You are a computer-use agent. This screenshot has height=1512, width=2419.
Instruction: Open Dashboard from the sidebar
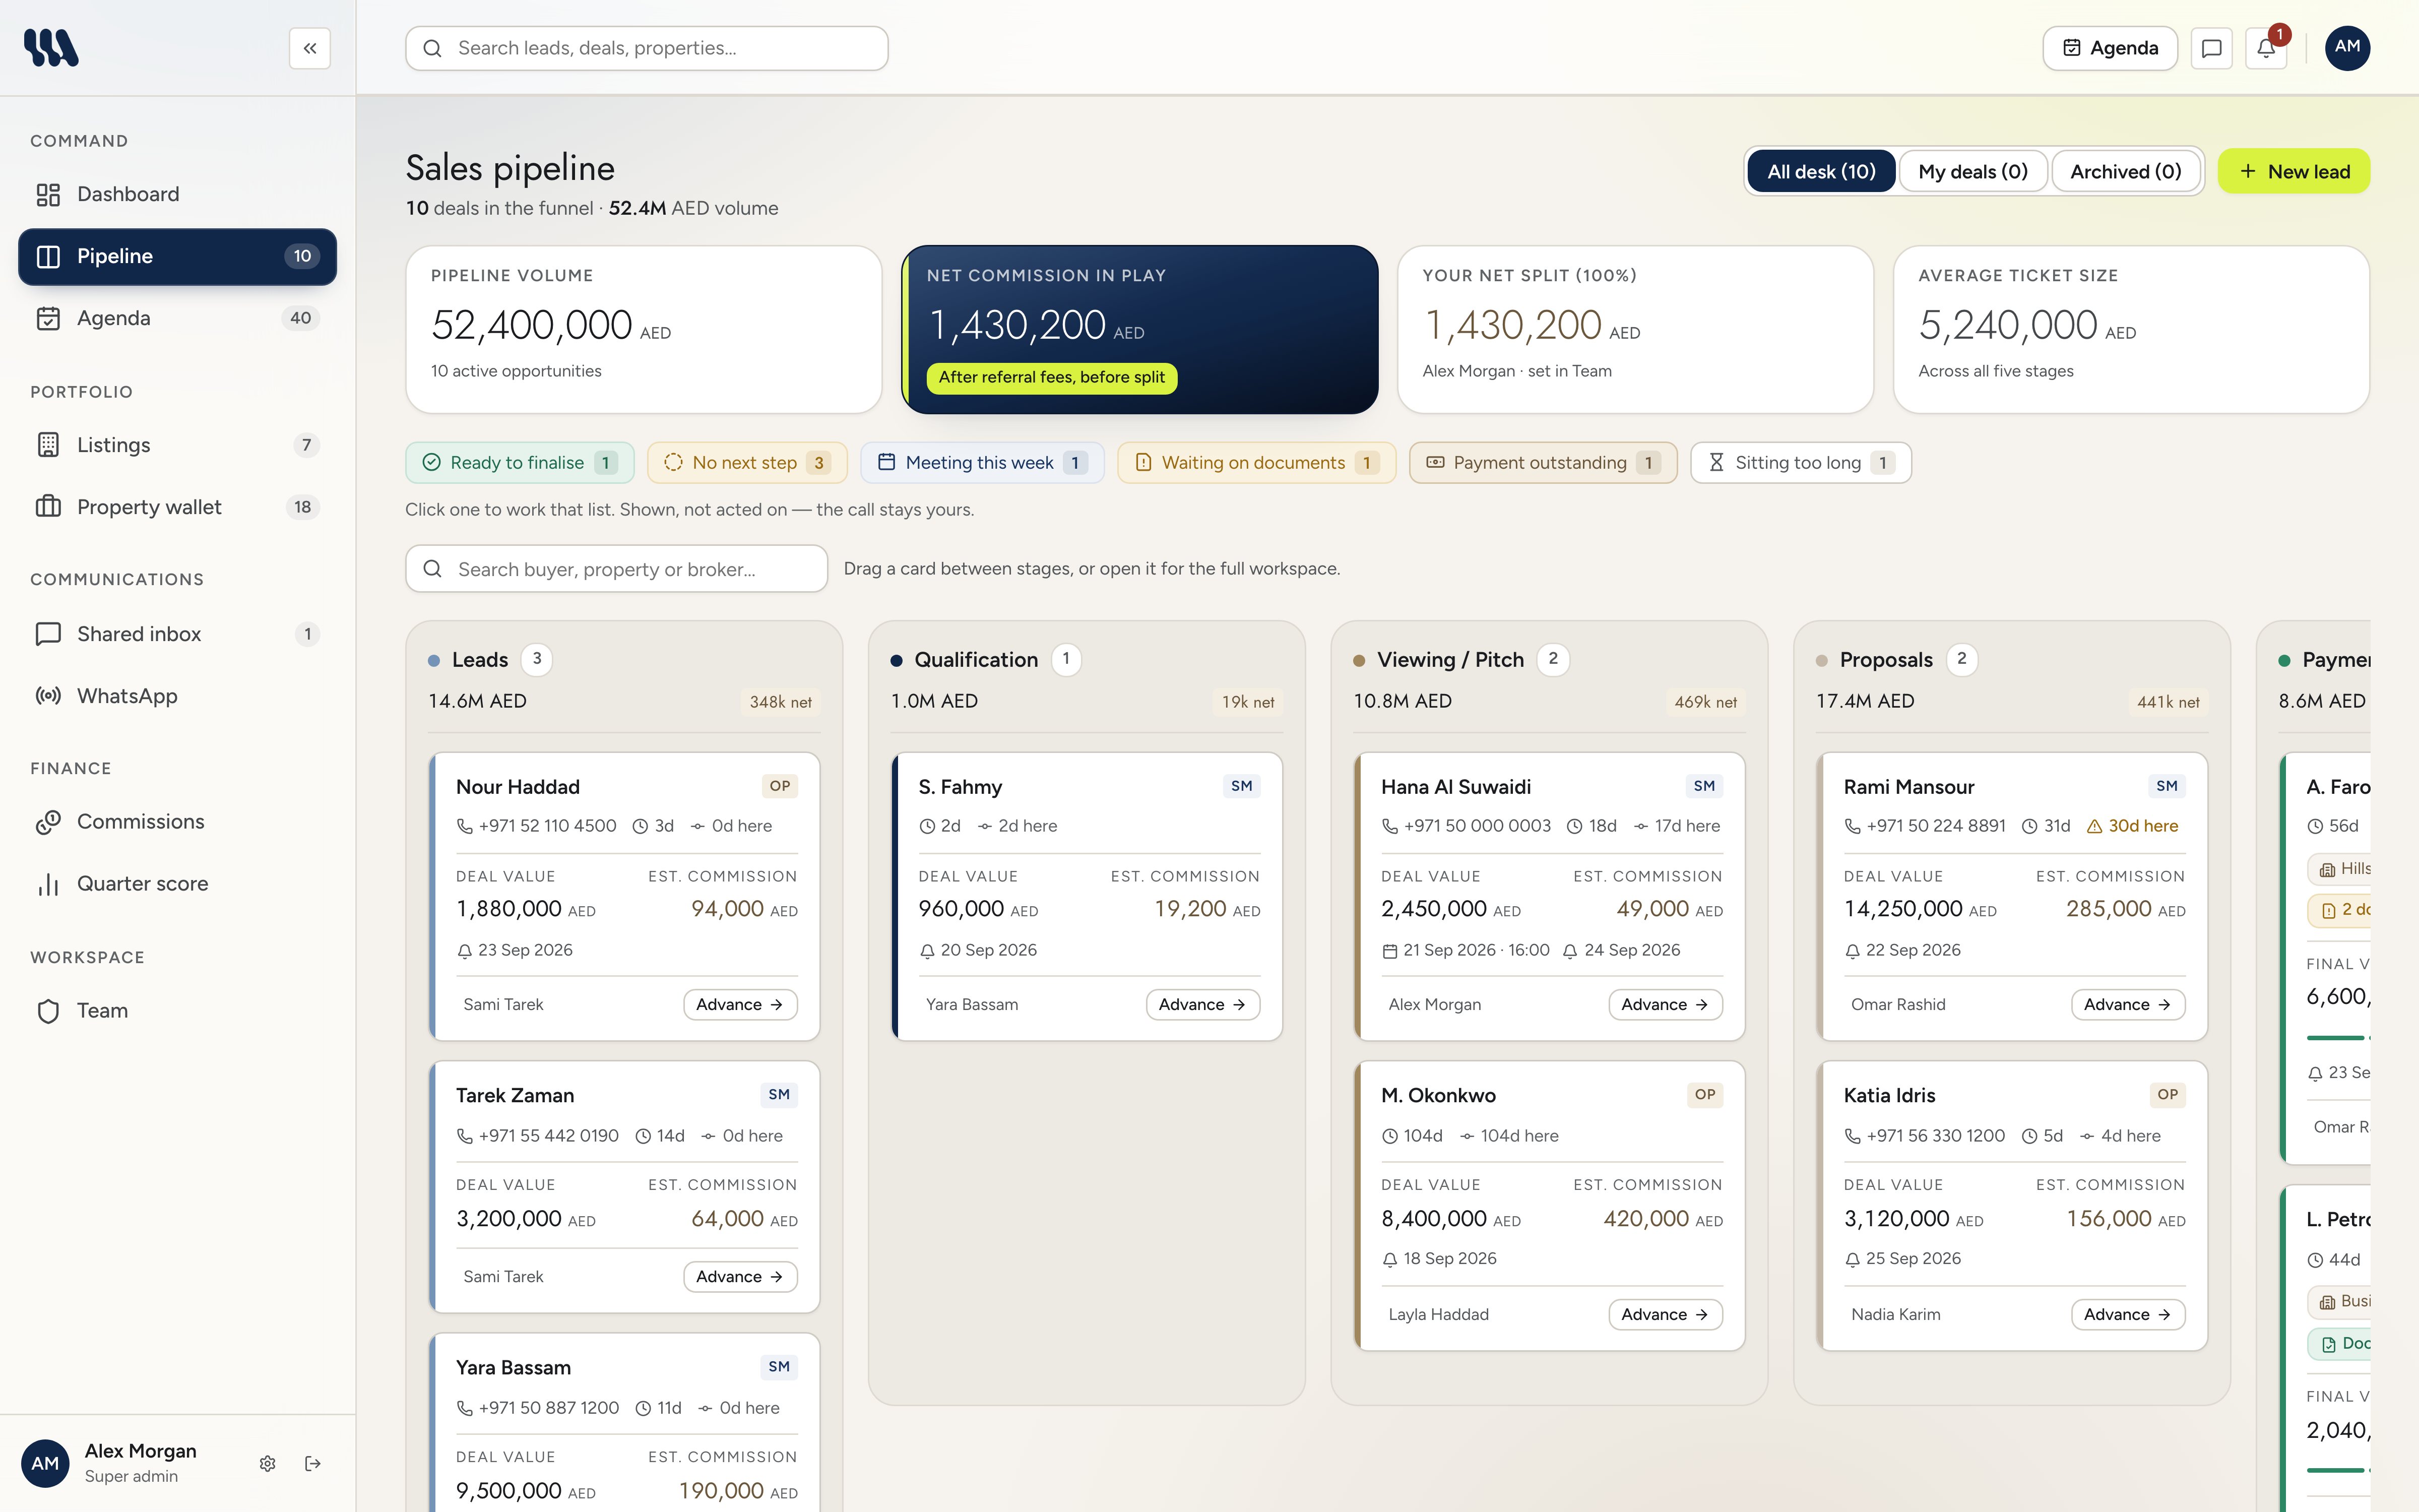178,194
